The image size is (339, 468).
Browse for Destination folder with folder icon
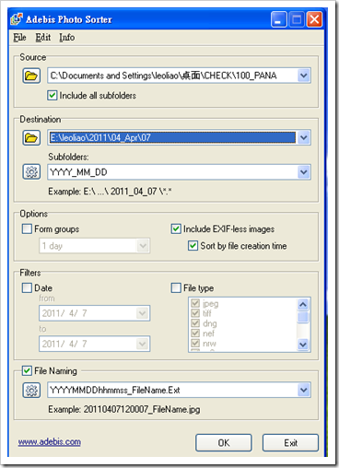31,138
